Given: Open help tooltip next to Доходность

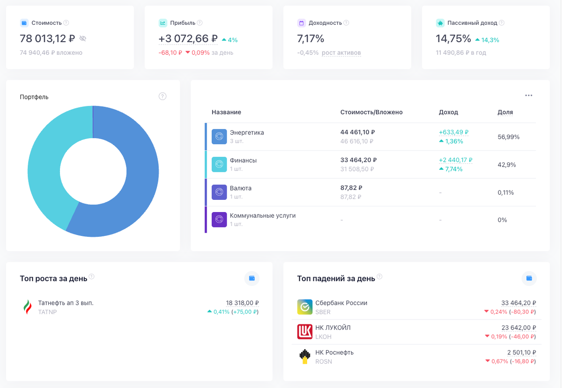Looking at the screenshot, I should coord(346,23).
